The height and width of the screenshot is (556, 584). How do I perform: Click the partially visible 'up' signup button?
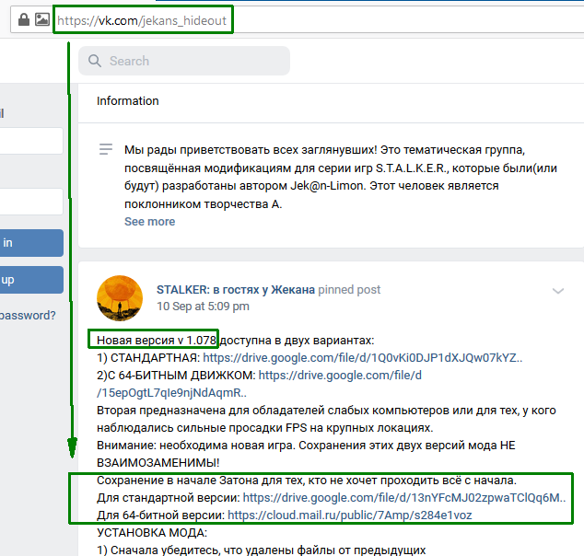point(31,280)
